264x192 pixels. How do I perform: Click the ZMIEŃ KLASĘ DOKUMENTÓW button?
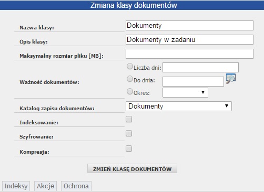pyautogui.click(x=132, y=168)
